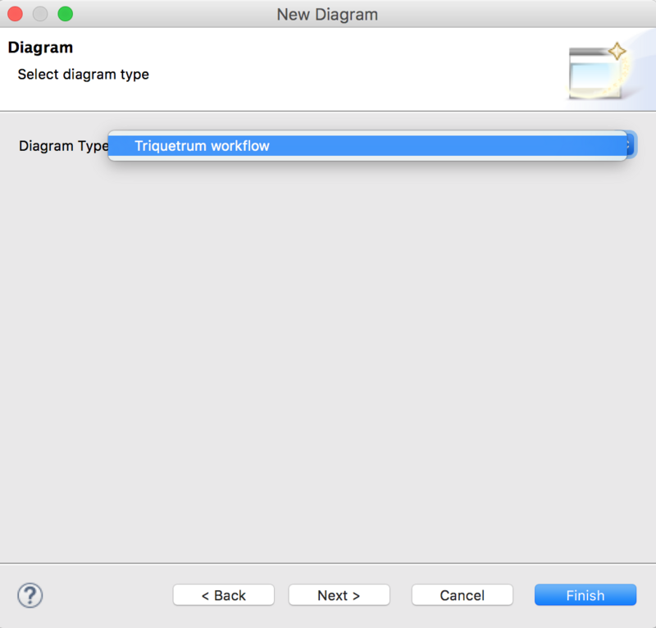Viewport: 656px width, 628px height.
Task: Maximize the dialog using the green button
Action: click(65, 14)
